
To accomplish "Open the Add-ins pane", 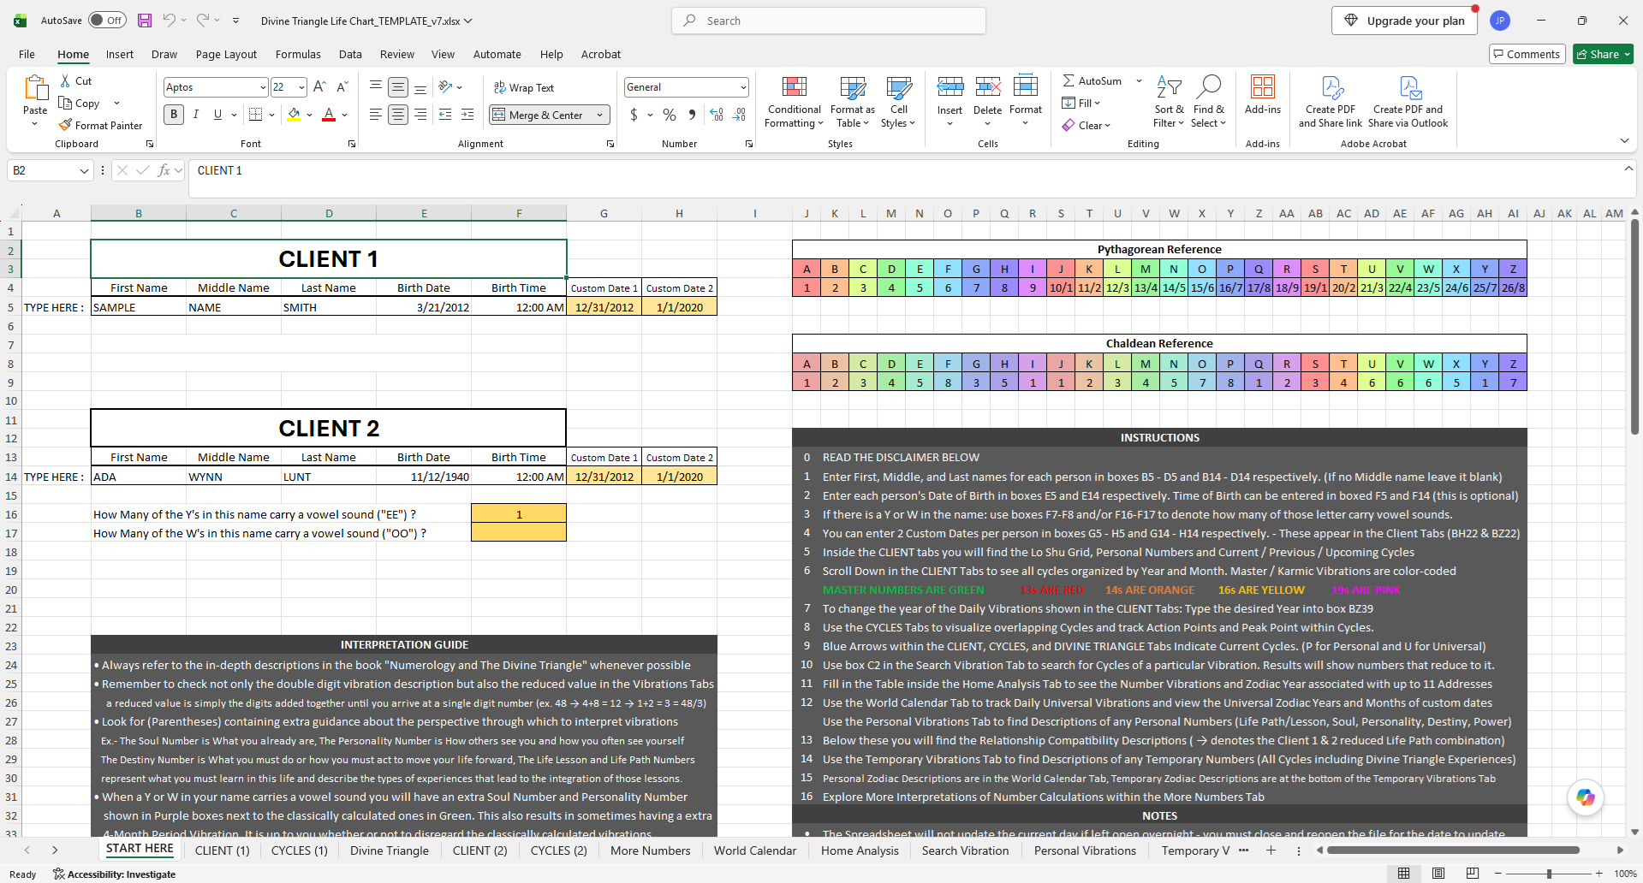I will 1263,94.
